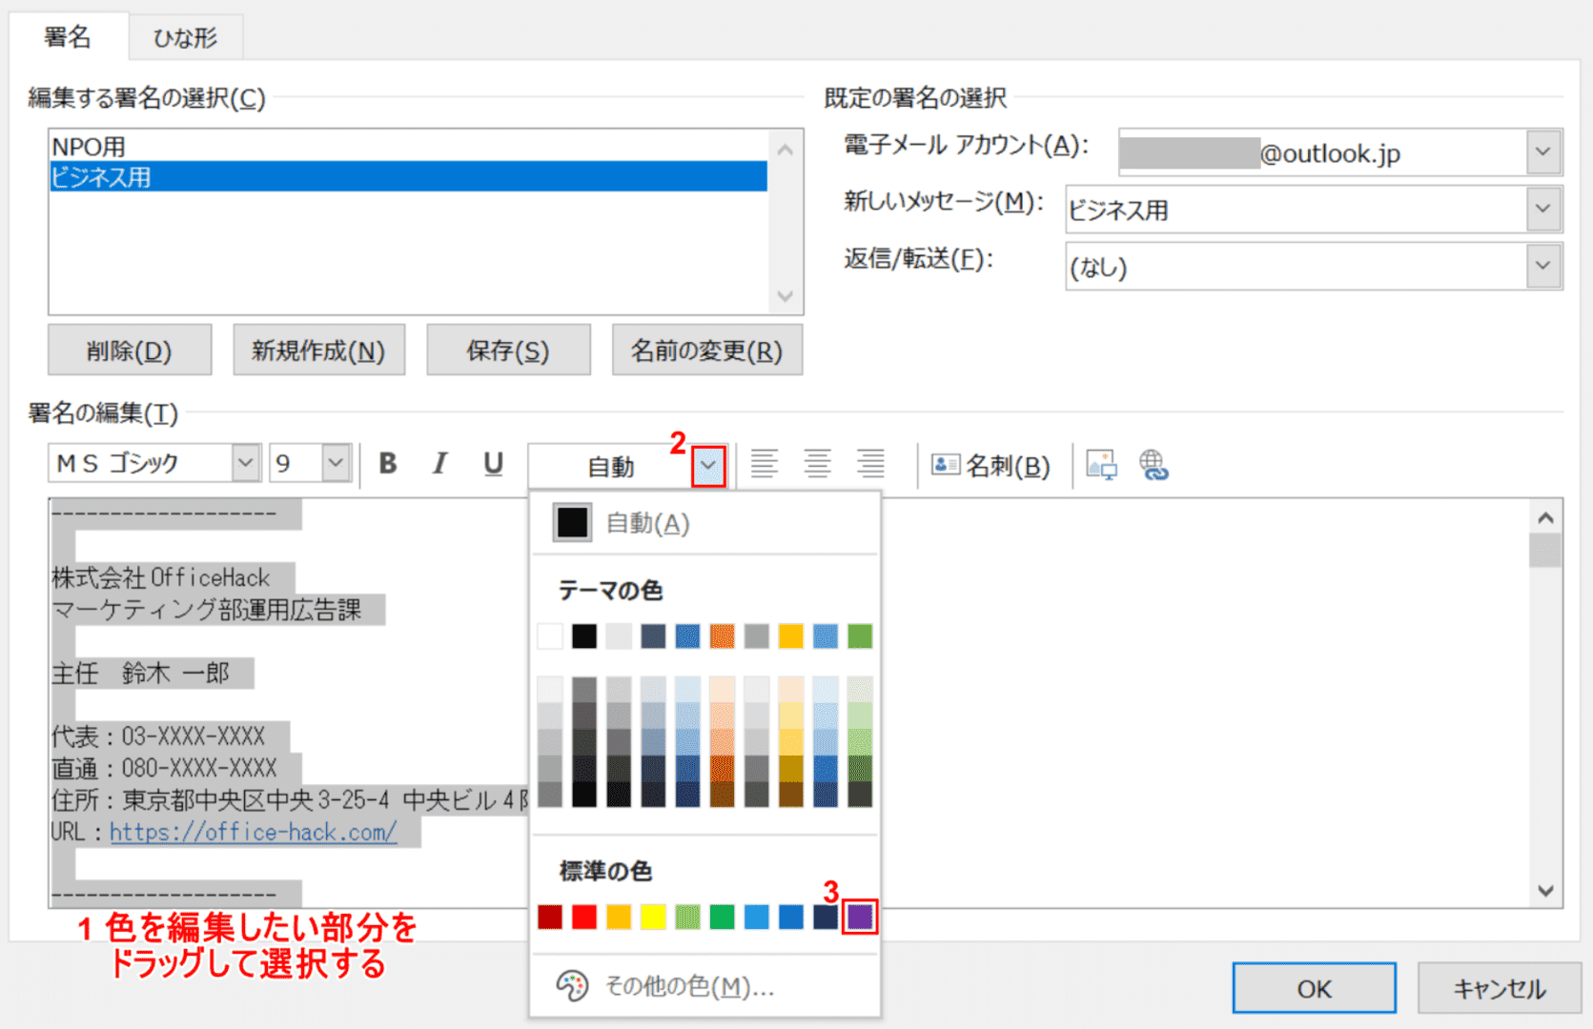Click the 新規作成(N) button
This screenshot has width=1593, height=1029.
318,351
